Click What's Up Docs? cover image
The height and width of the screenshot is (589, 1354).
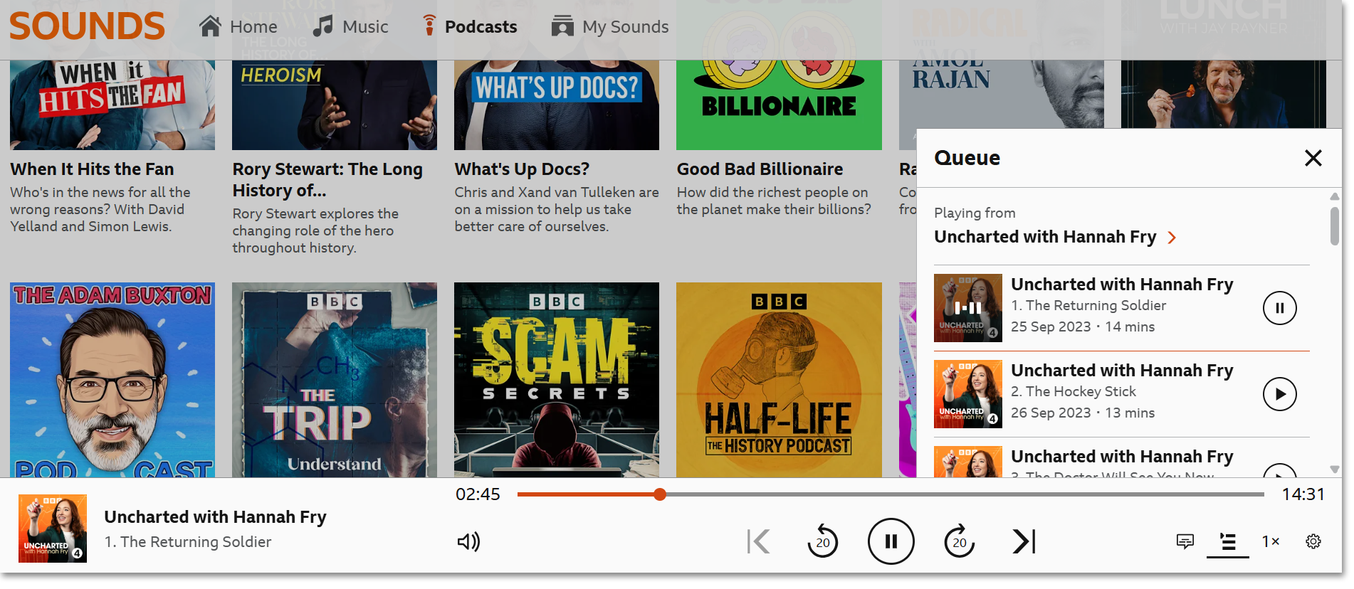(557, 105)
